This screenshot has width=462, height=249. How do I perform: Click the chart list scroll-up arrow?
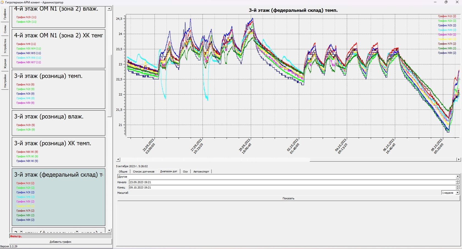[x=109, y=9]
